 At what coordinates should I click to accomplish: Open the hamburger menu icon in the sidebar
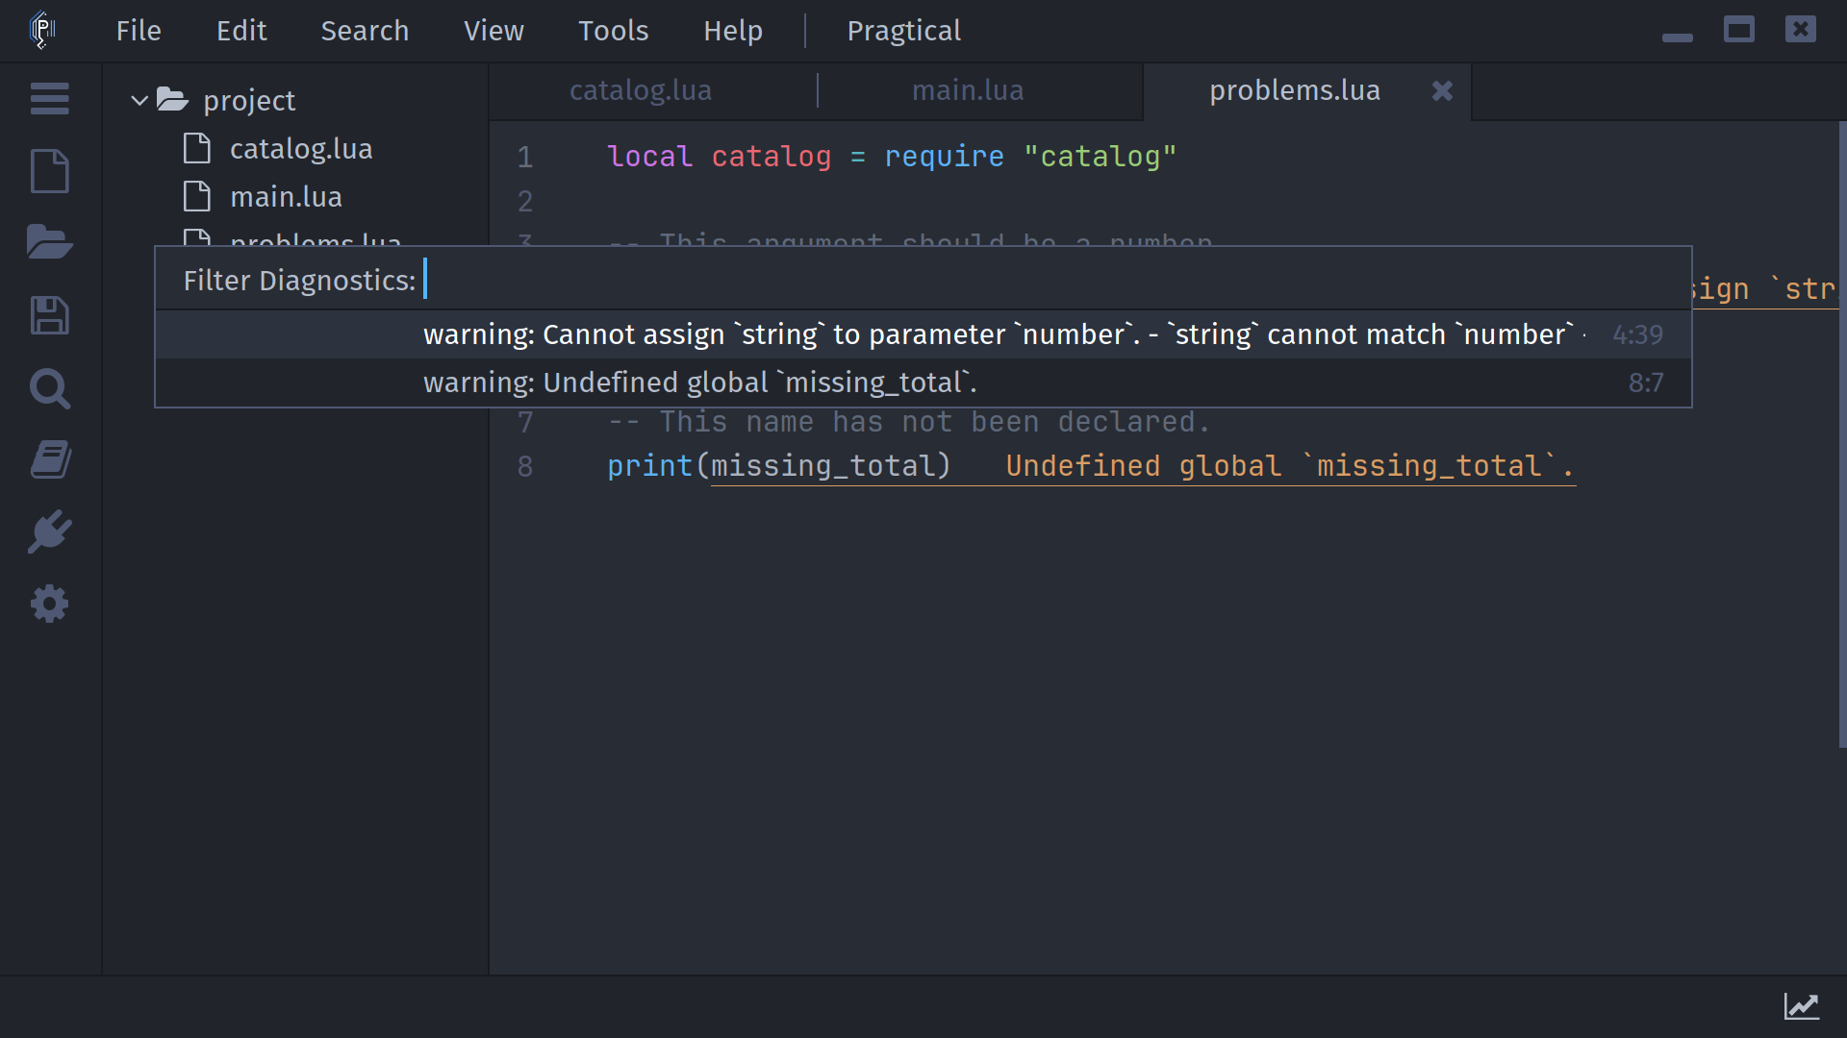(x=49, y=98)
